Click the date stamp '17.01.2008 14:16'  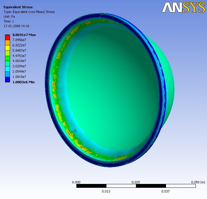17,26
